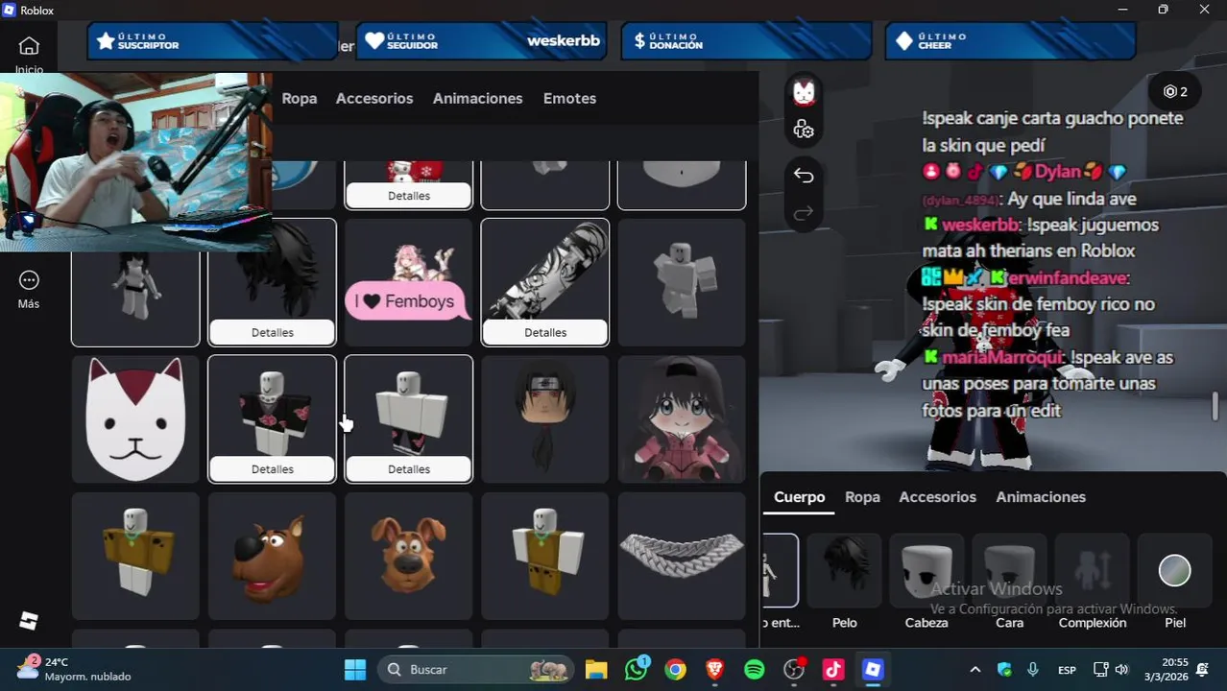
Task: Open Google Chrome from taskbar
Action: (676, 669)
